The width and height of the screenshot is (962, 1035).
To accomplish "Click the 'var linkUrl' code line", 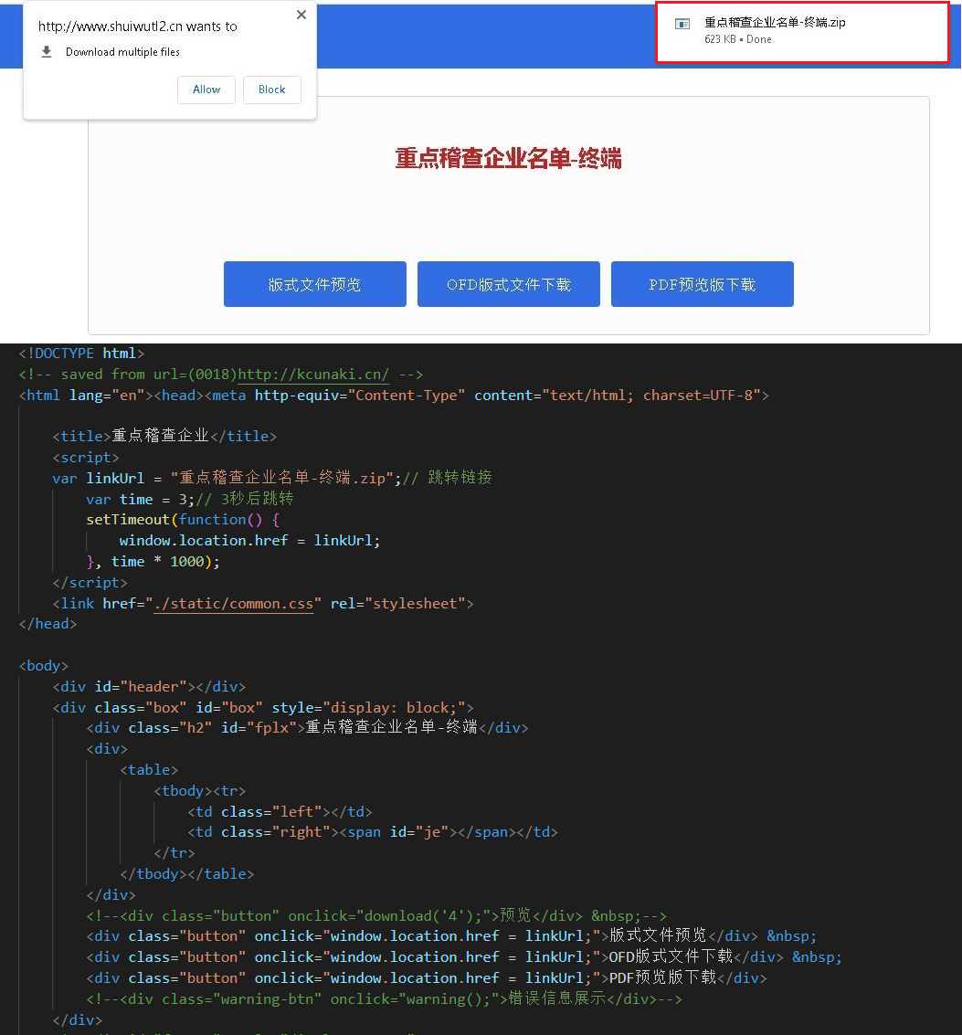I will [x=272, y=478].
